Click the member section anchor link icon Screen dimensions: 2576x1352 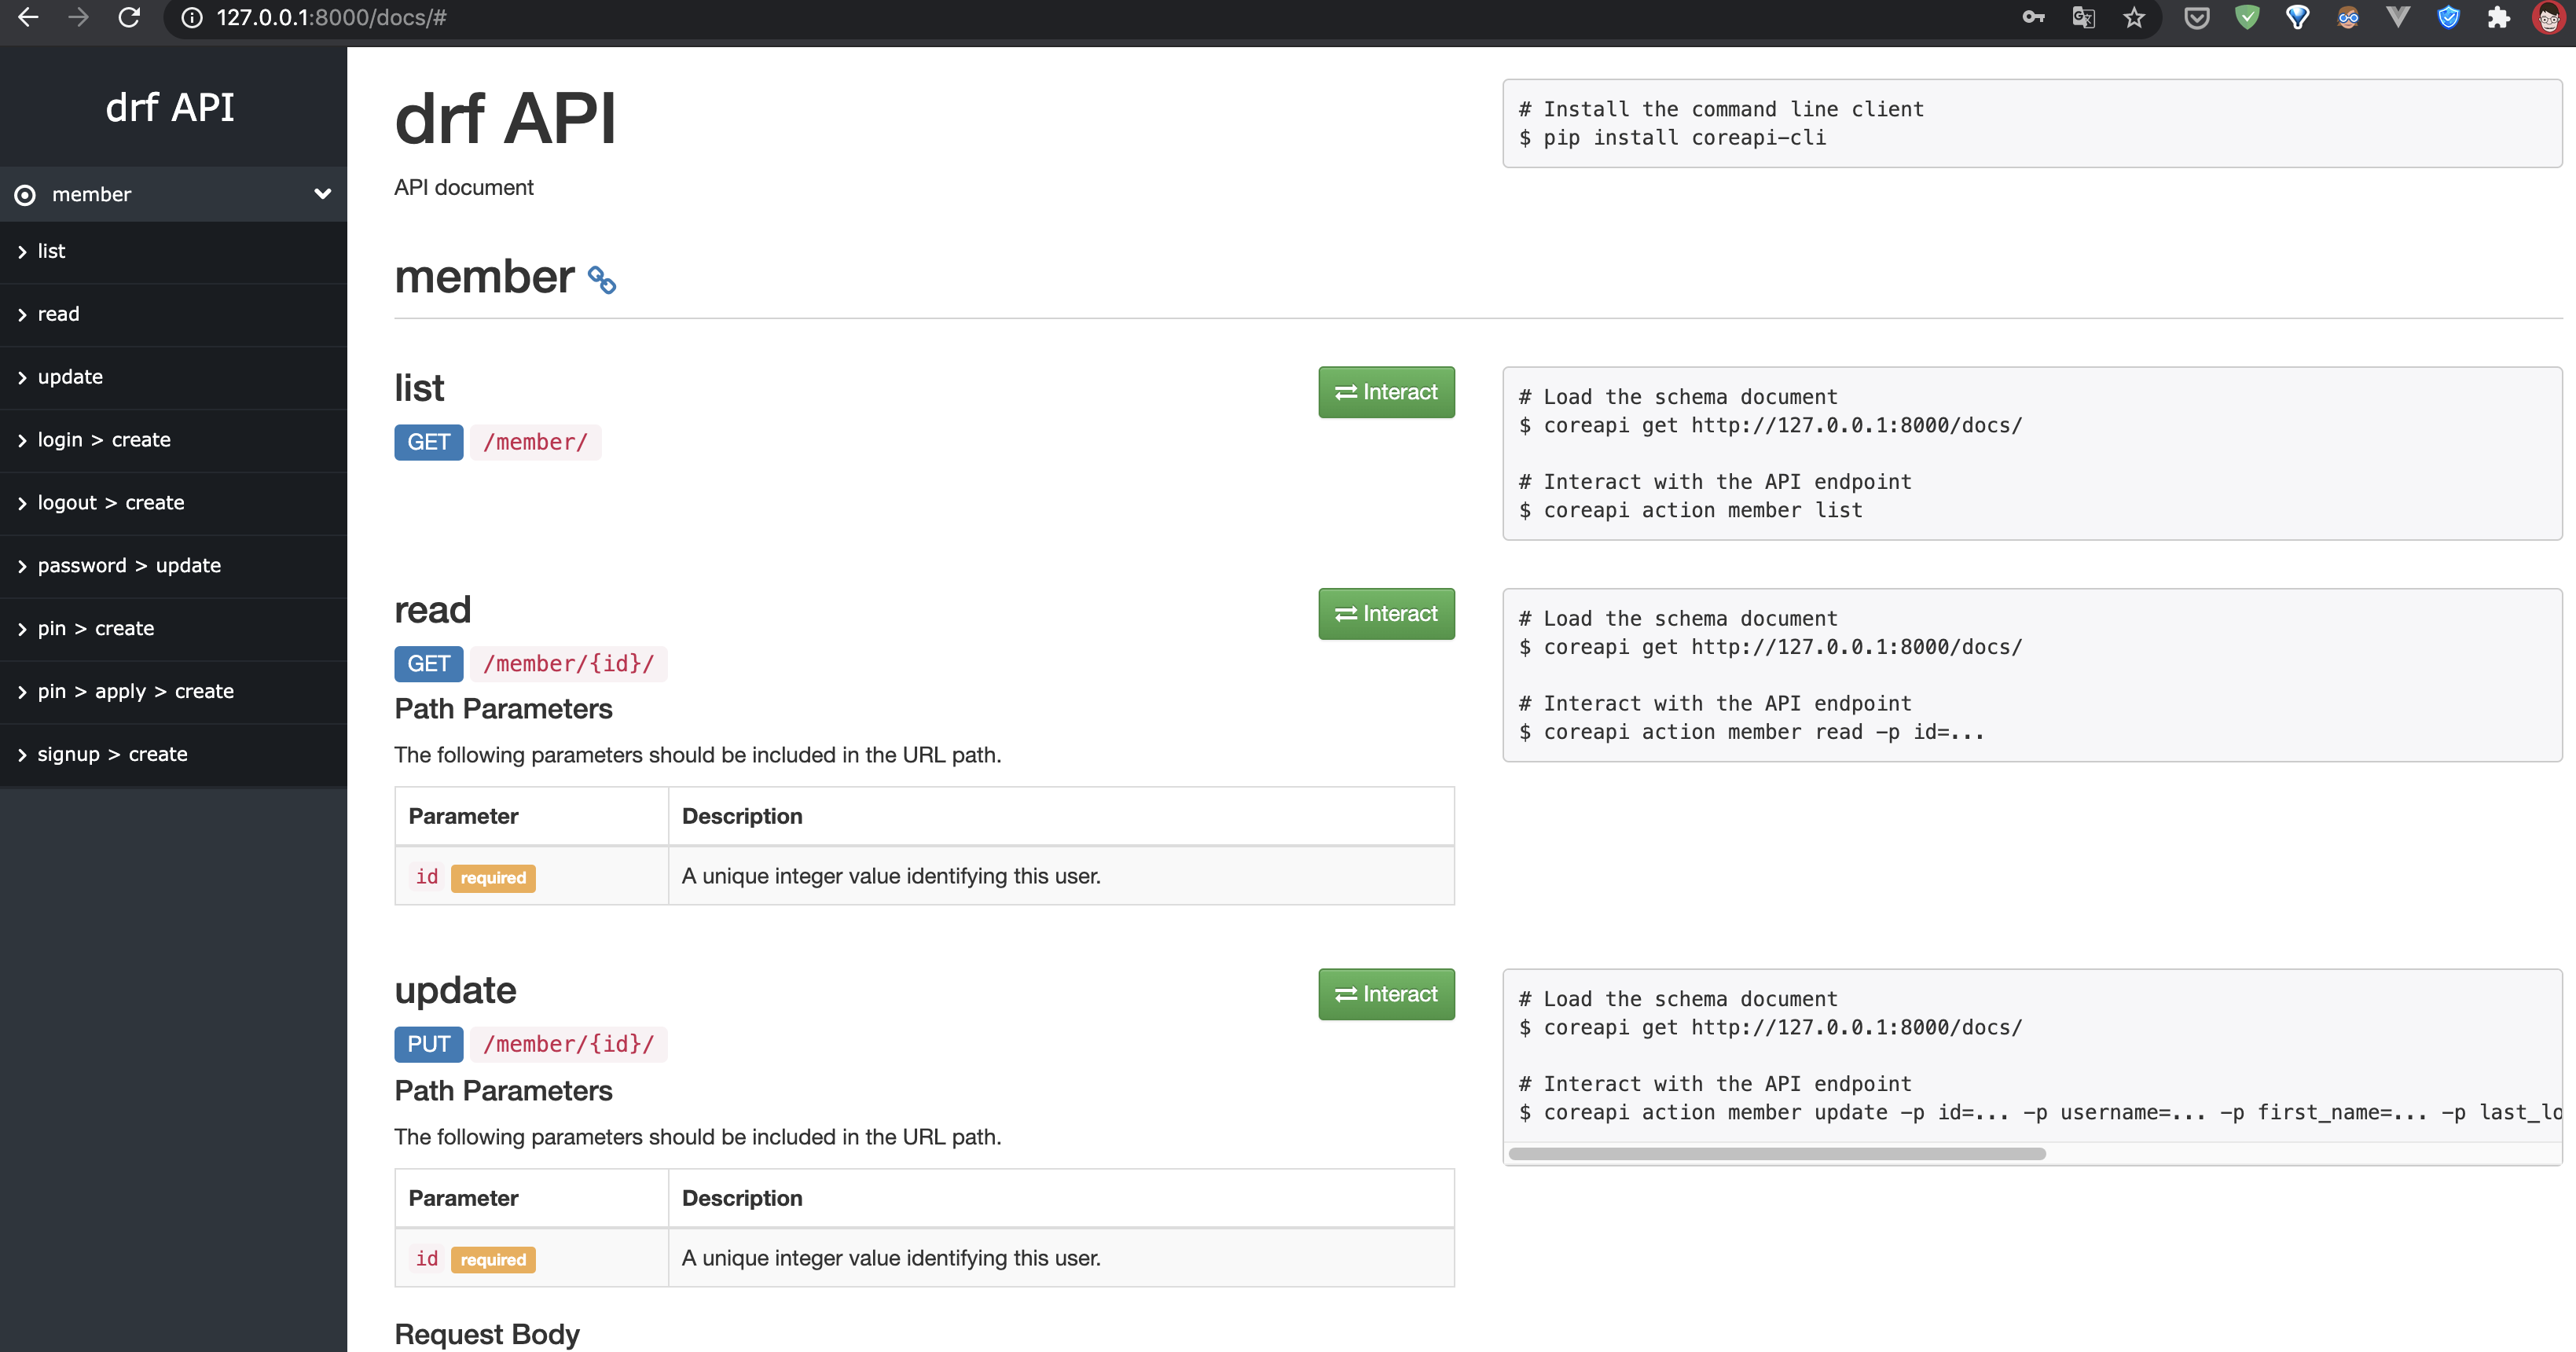point(601,280)
